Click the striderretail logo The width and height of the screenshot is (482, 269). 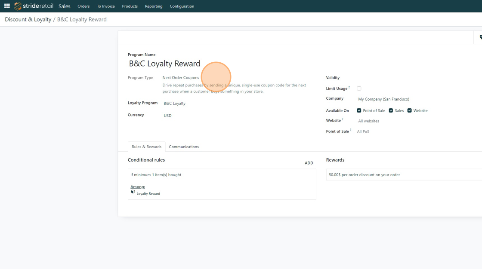(34, 6)
